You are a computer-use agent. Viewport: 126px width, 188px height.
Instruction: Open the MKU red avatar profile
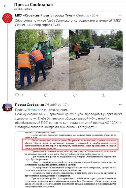(8, 18)
